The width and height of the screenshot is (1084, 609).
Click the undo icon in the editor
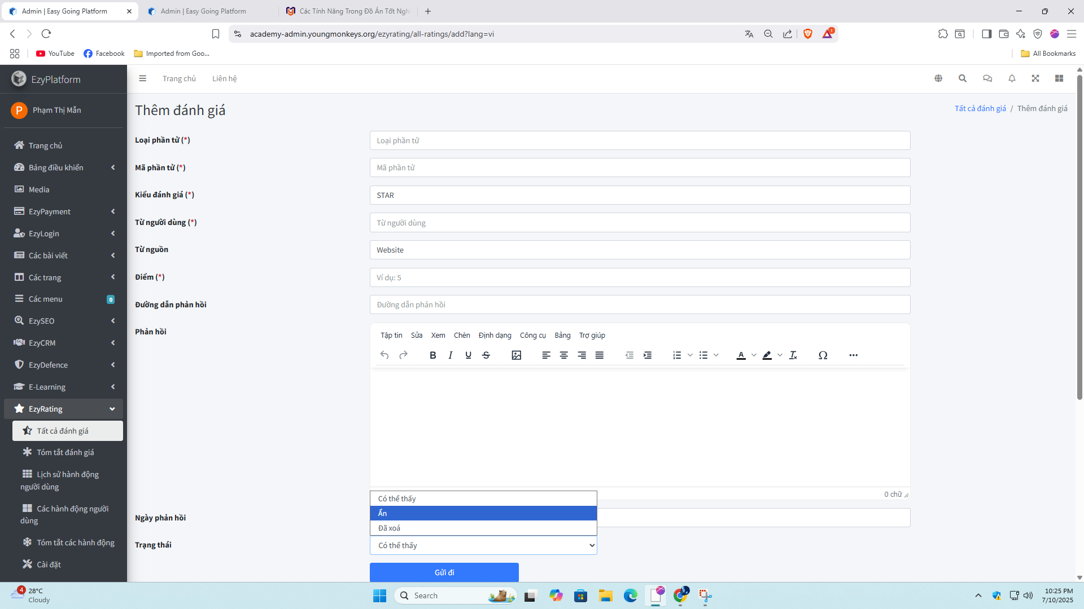384,355
